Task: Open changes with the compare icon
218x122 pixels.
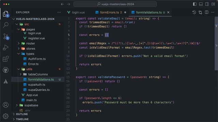Action: pyautogui.click(x=200, y=12)
